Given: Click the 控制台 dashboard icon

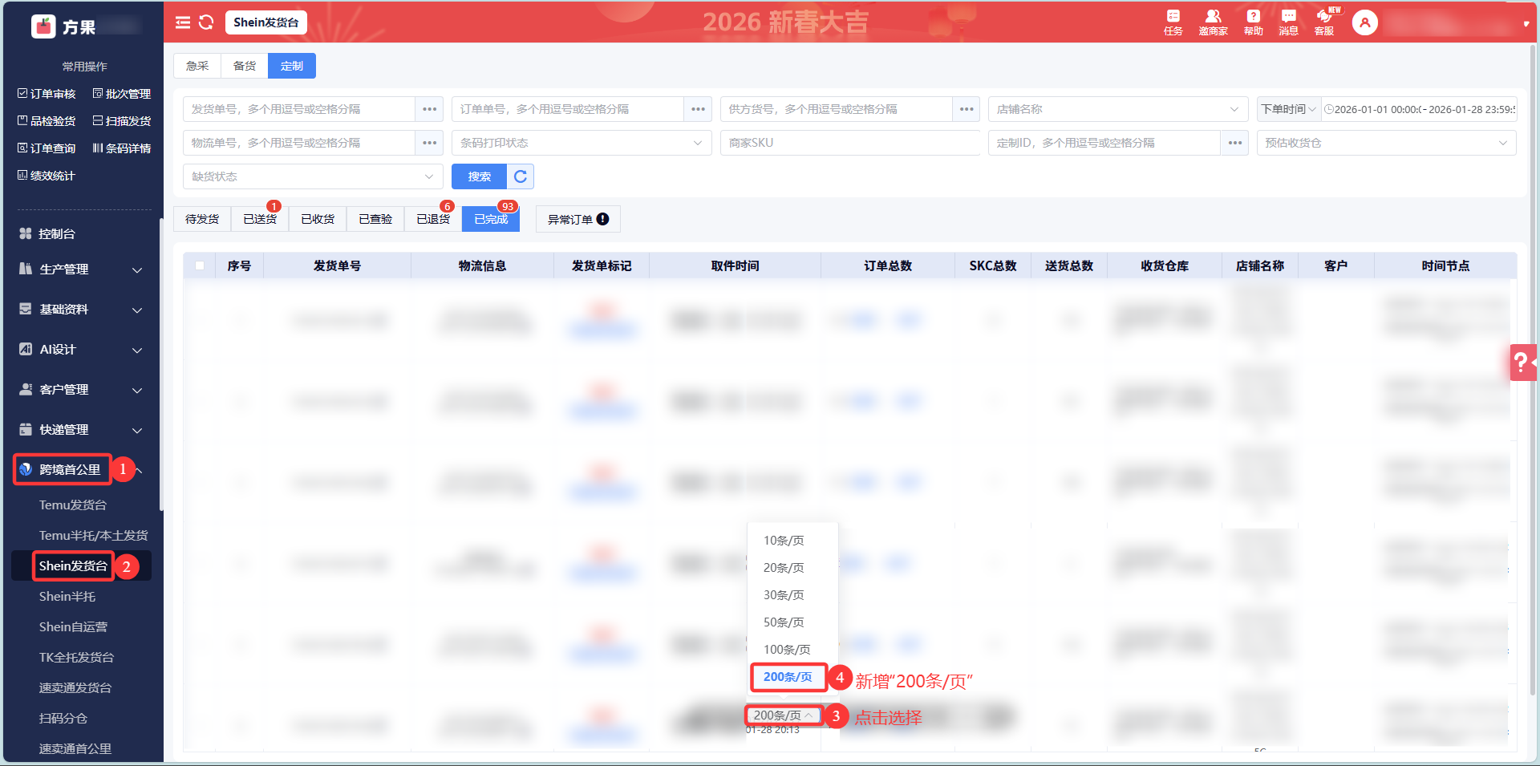Looking at the screenshot, I should coord(26,233).
